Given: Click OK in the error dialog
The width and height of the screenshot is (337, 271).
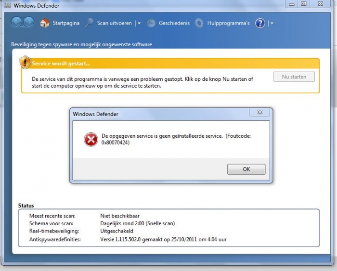Looking at the screenshot, I should point(246,169).
